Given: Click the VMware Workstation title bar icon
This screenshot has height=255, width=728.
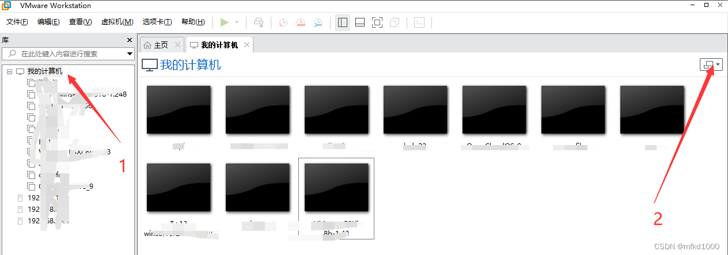Looking at the screenshot, I should click(6, 6).
